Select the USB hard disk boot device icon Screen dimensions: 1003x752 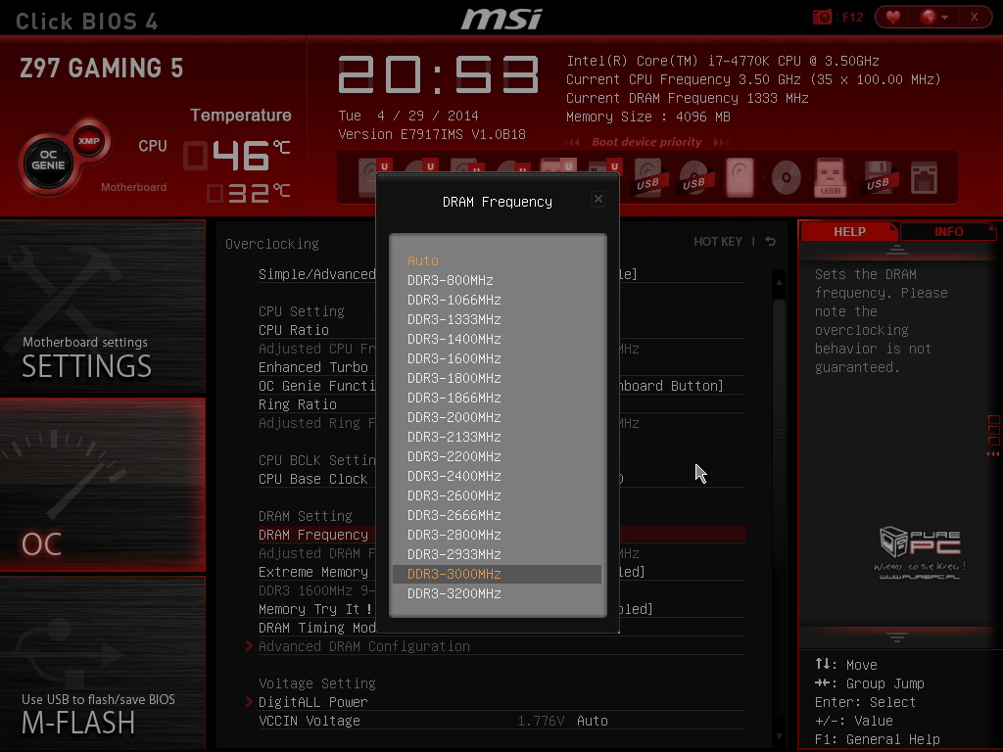coord(647,177)
